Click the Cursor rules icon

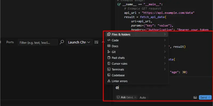109,63
